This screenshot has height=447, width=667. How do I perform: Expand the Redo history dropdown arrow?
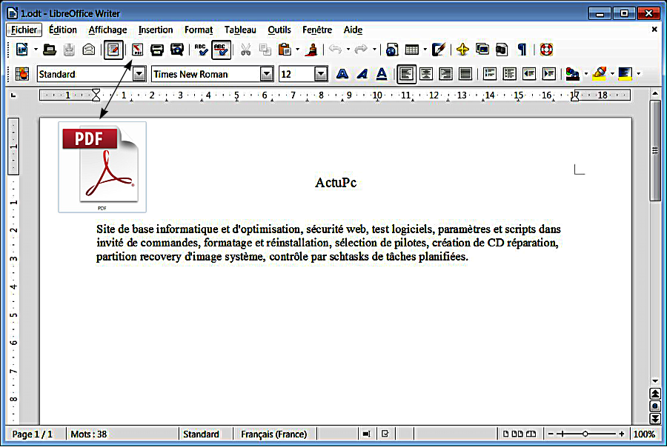tap(374, 50)
